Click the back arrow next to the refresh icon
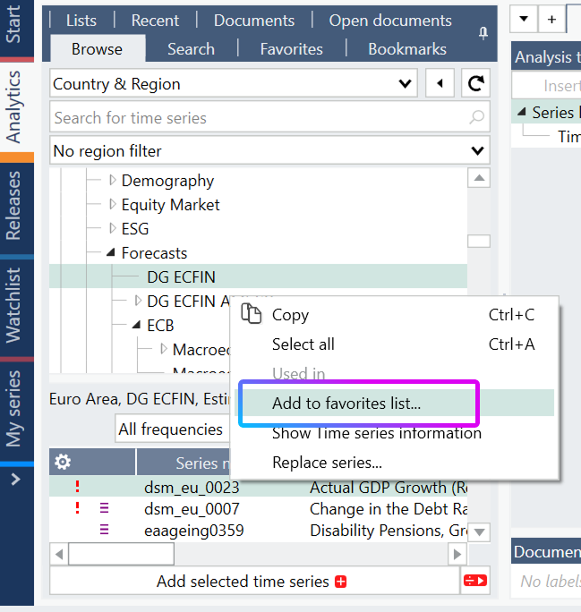This screenshot has width=581, height=612. (440, 83)
